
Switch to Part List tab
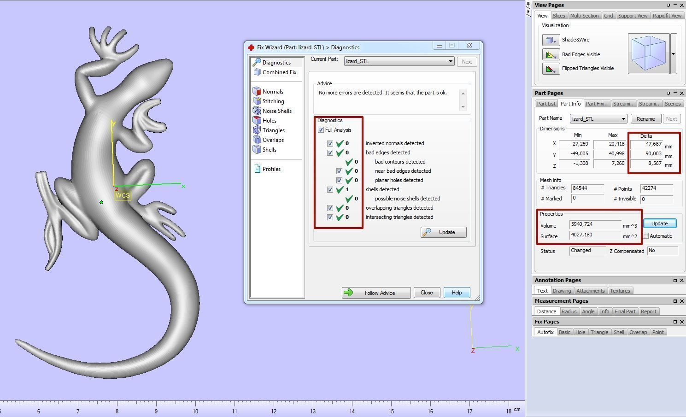click(x=546, y=104)
